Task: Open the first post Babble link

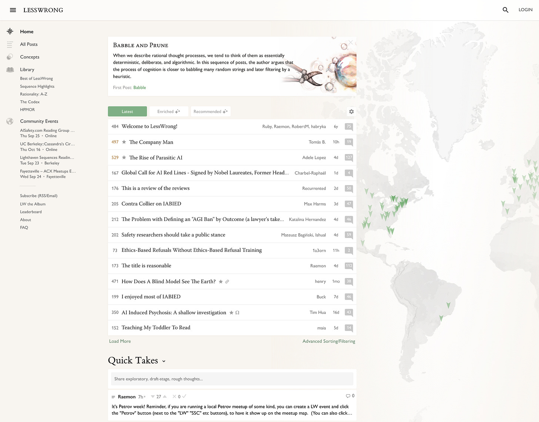Action: (140, 88)
